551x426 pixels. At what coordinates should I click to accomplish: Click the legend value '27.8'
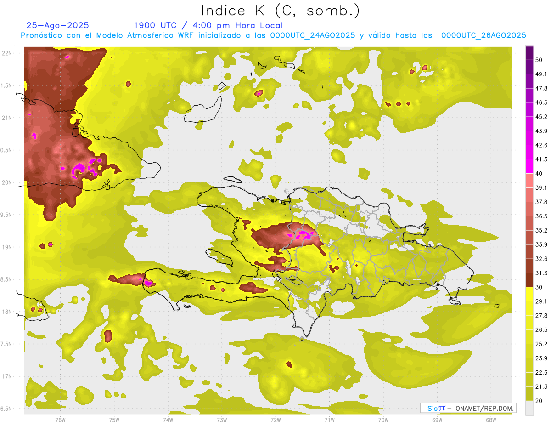point(541,316)
